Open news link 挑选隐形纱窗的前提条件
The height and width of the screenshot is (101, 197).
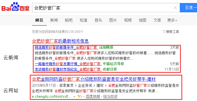click(66, 47)
